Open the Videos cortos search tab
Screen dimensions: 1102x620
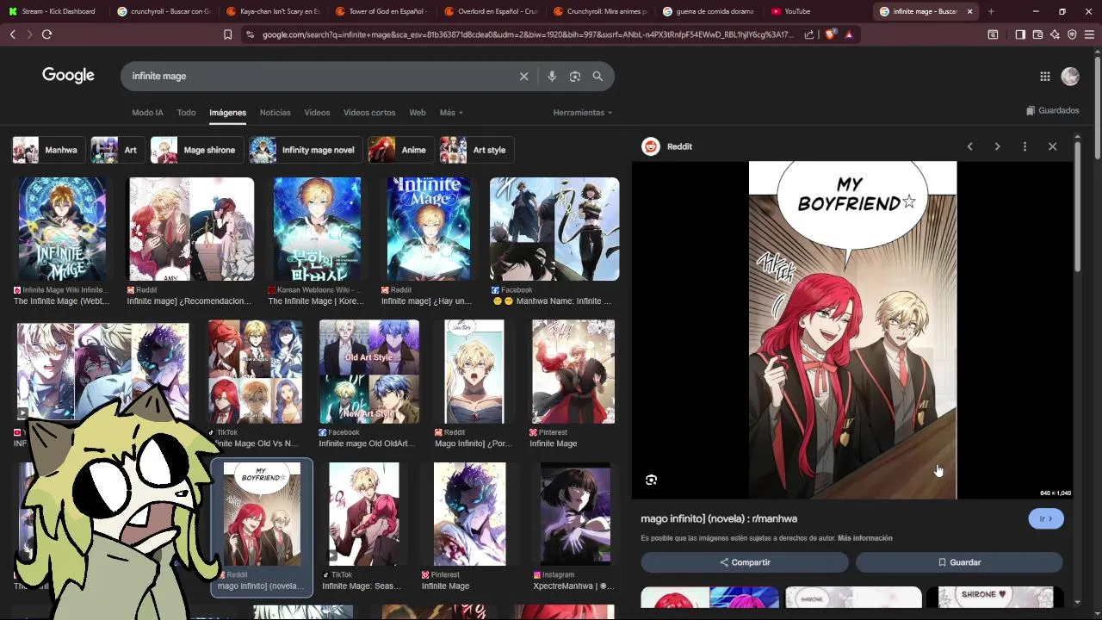(x=369, y=113)
